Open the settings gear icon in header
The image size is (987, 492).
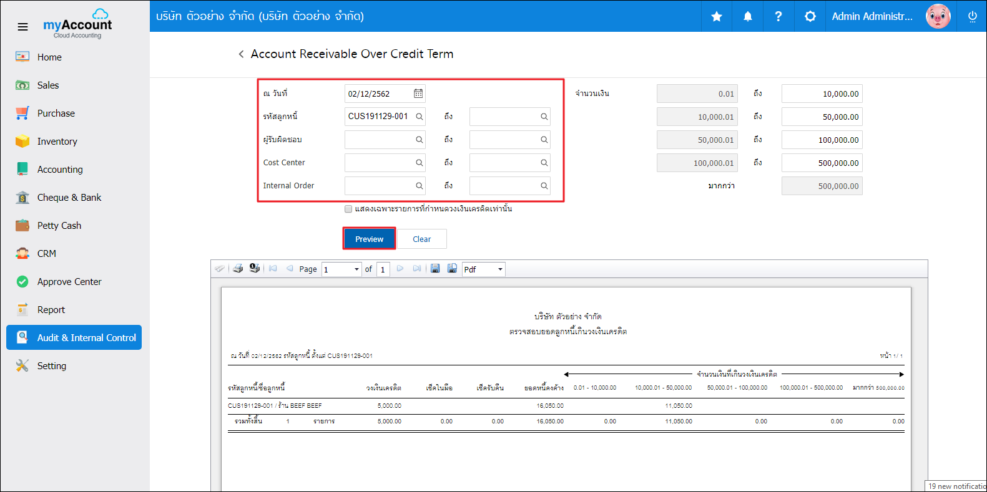point(810,16)
